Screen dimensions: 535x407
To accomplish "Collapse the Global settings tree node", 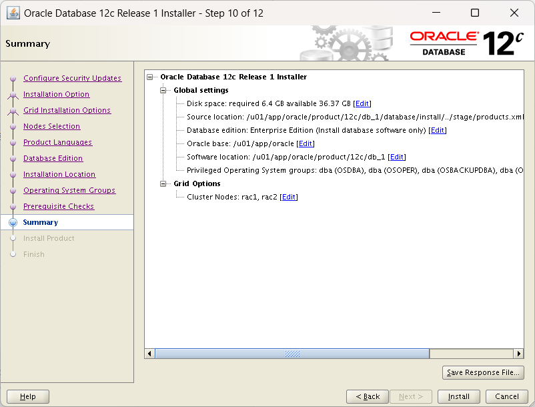I will [x=163, y=90].
